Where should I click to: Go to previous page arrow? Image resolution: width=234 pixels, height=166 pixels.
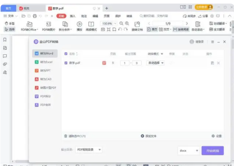[x=149, y=24]
